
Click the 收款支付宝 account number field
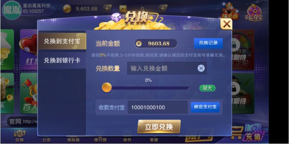click(158, 107)
